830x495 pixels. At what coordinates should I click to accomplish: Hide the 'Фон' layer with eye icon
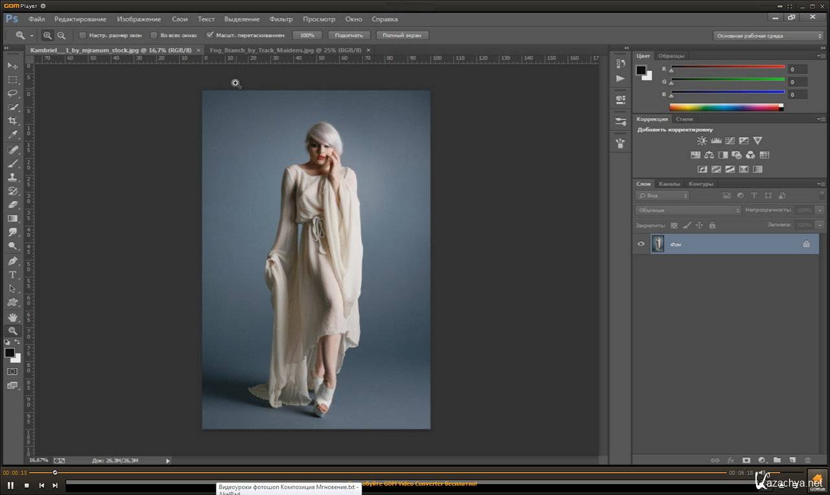(641, 244)
